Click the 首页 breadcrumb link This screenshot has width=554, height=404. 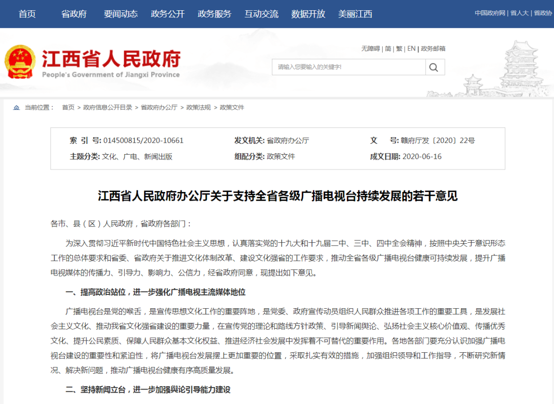pos(68,108)
